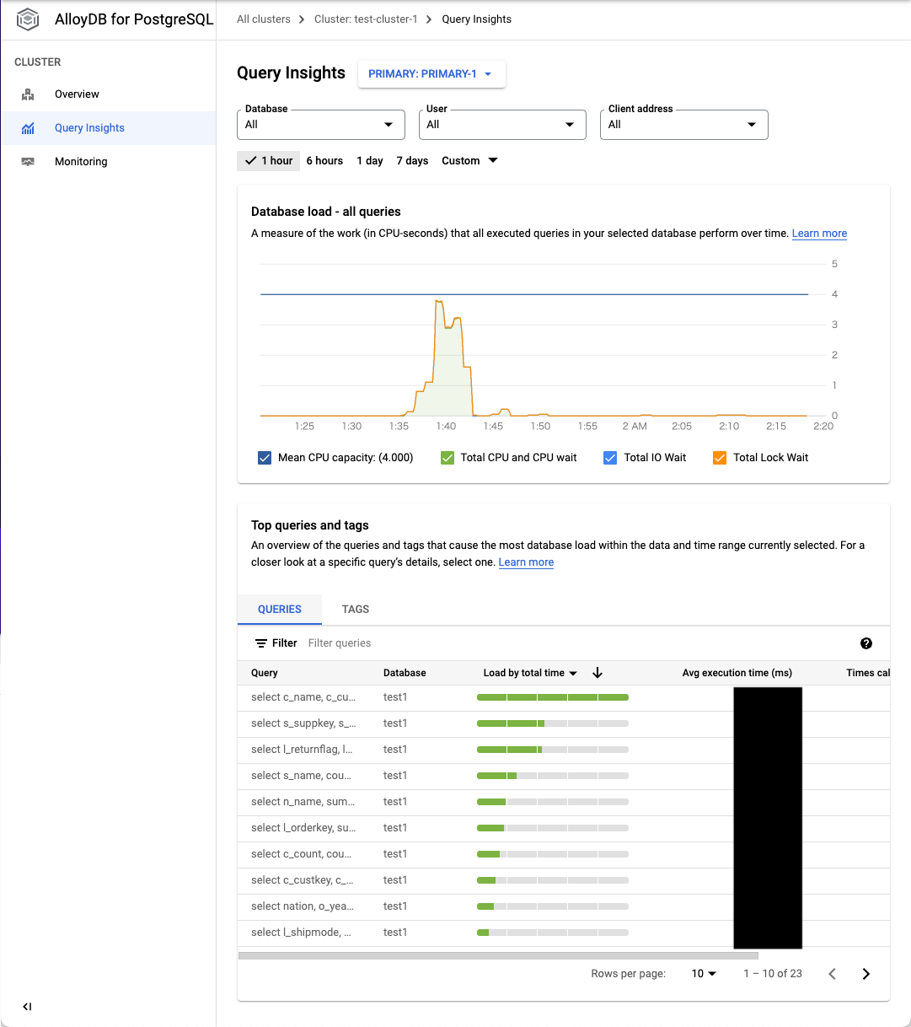The width and height of the screenshot is (911, 1027).
Task: Select the 6 hours time range
Action: (324, 161)
